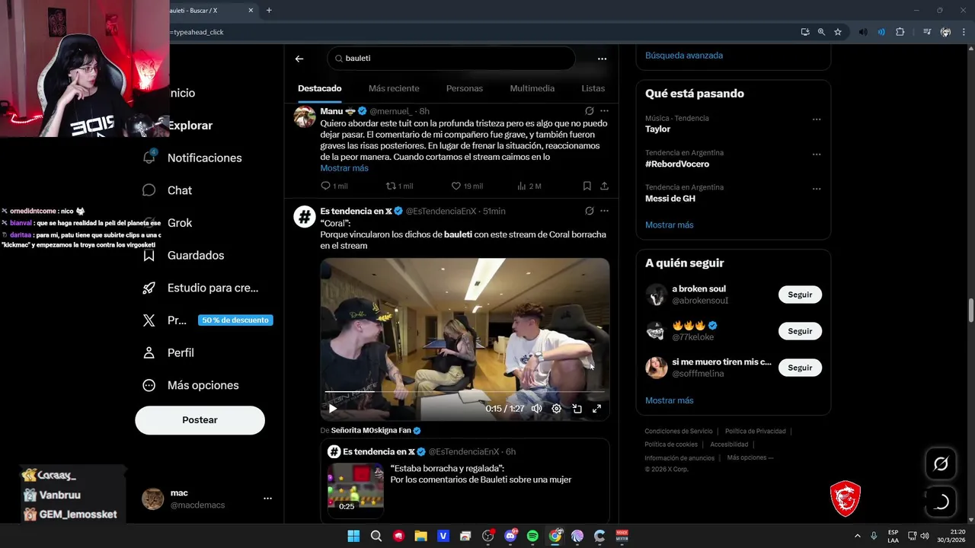Viewport: 975px width, 548px height.
Task: Open Búsqueda avanzada link
Action: point(684,56)
